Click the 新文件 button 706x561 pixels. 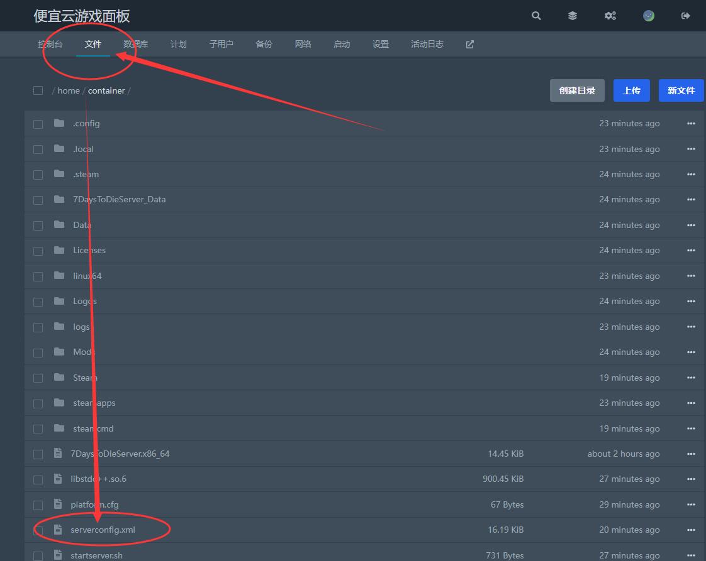681,90
